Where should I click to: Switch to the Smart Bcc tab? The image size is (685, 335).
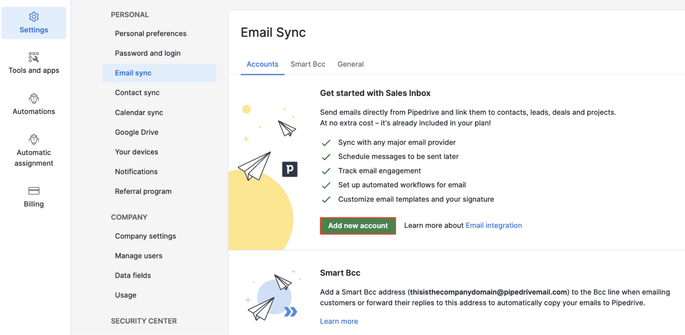click(308, 64)
